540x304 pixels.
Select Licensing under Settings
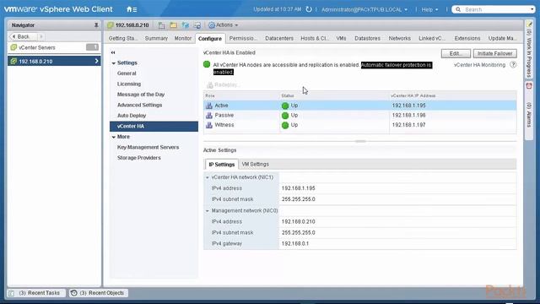[129, 84]
